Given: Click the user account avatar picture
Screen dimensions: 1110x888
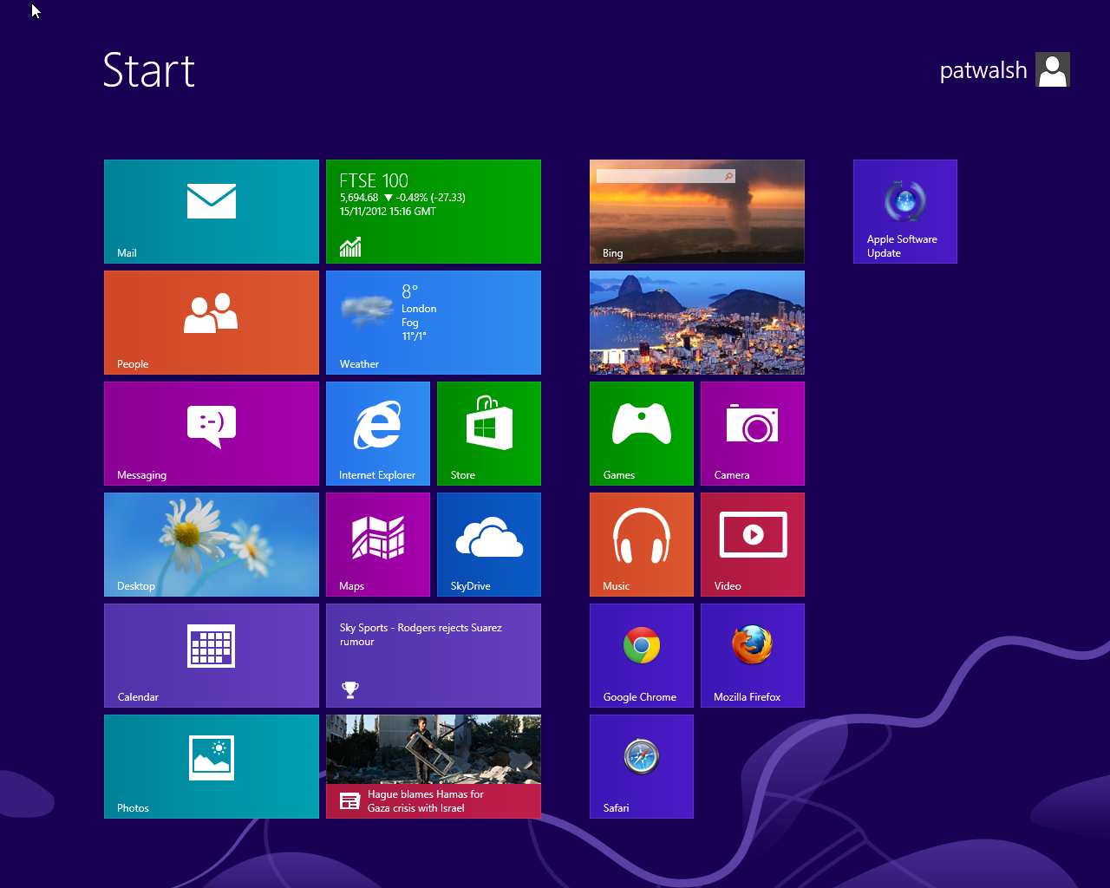Looking at the screenshot, I should [x=1053, y=69].
